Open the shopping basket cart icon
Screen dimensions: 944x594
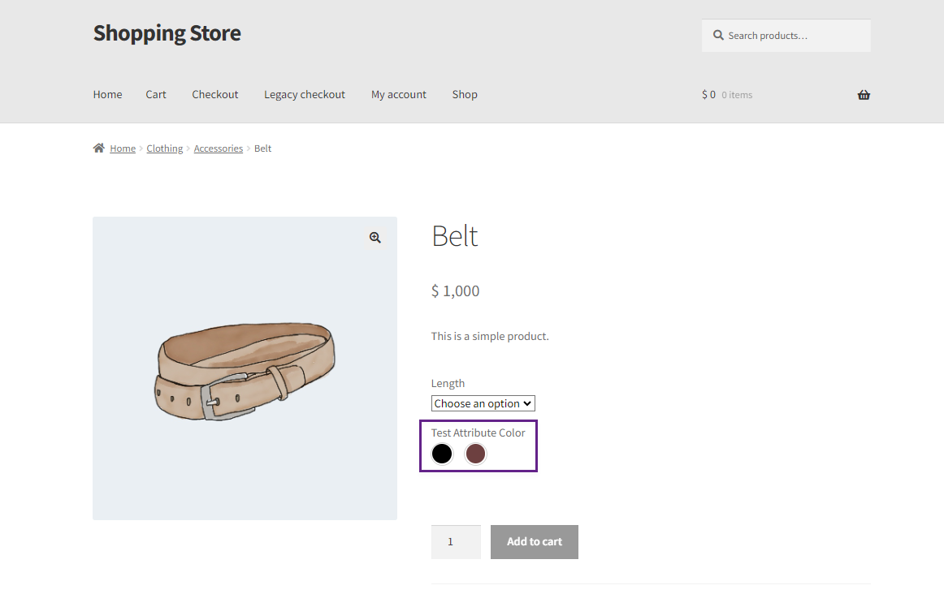click(x=864, y=94)
